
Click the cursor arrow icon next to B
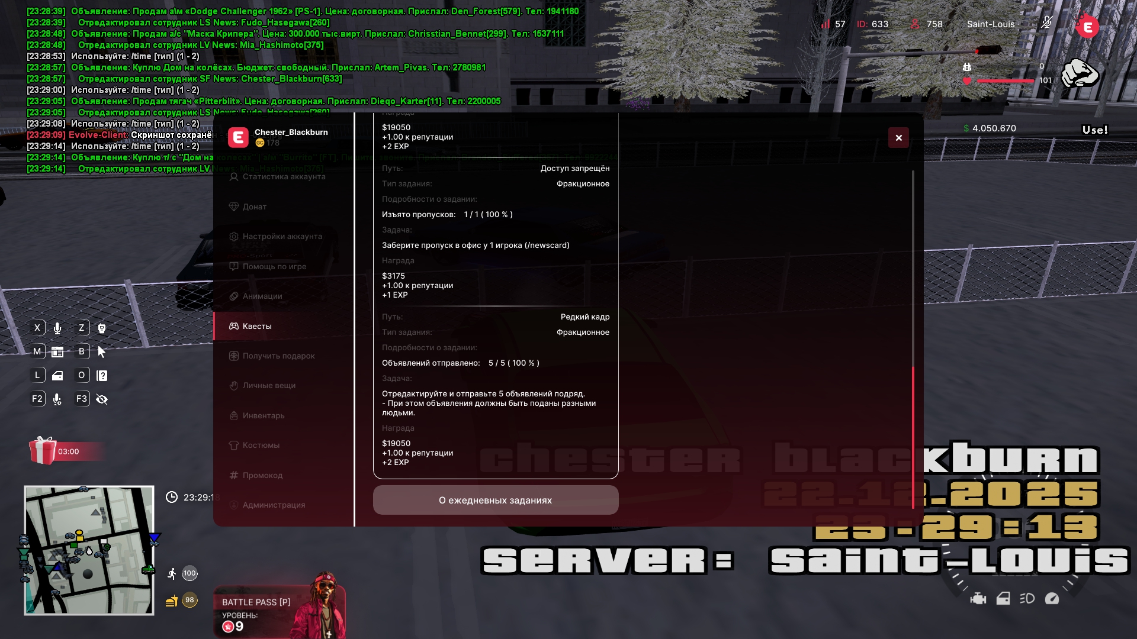102,352
